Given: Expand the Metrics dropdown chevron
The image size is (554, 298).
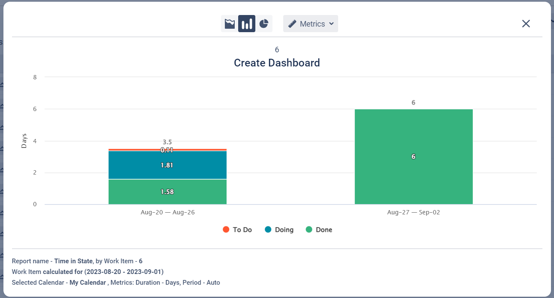Looking at the screenshot, I should tap(331, 24).
